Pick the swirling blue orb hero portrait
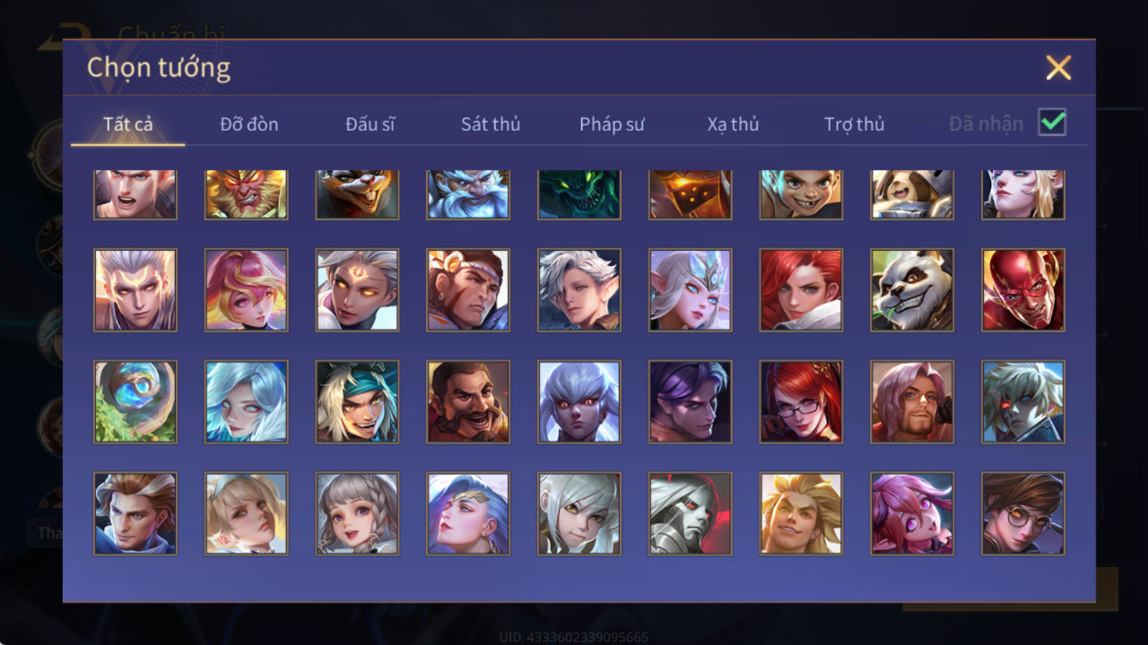The image size is (1148, 645). pyautogui.click(x=135, y=401)
